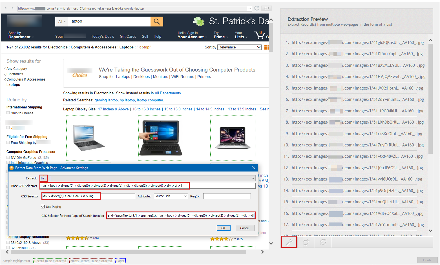
Task: Go to Computers & Accessories sidebar category
Action: click(x=26, y=79)
